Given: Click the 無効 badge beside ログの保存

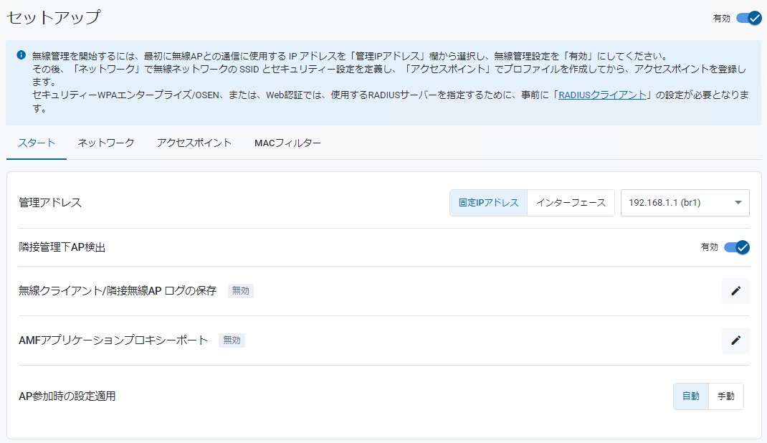Looking at the screenshot, I should pyautogui.click(x=241, y=291).
